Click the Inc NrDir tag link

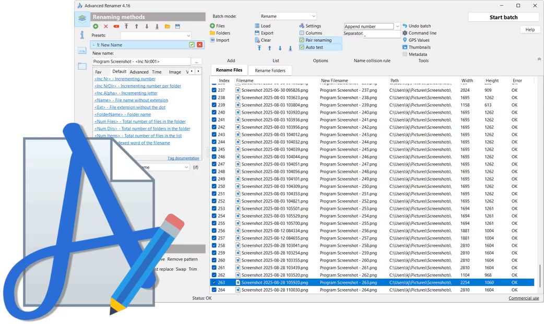[137, 86]
